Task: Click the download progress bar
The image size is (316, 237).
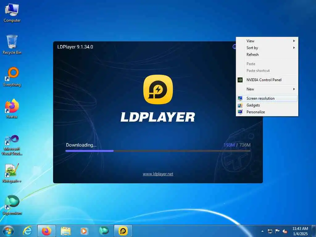Action: (158, 151)
